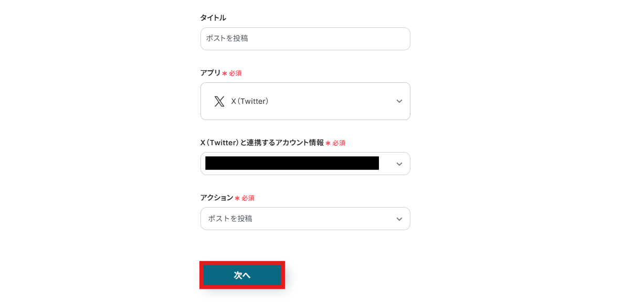Click the red asterisk next to アクション

pos(237,198)
